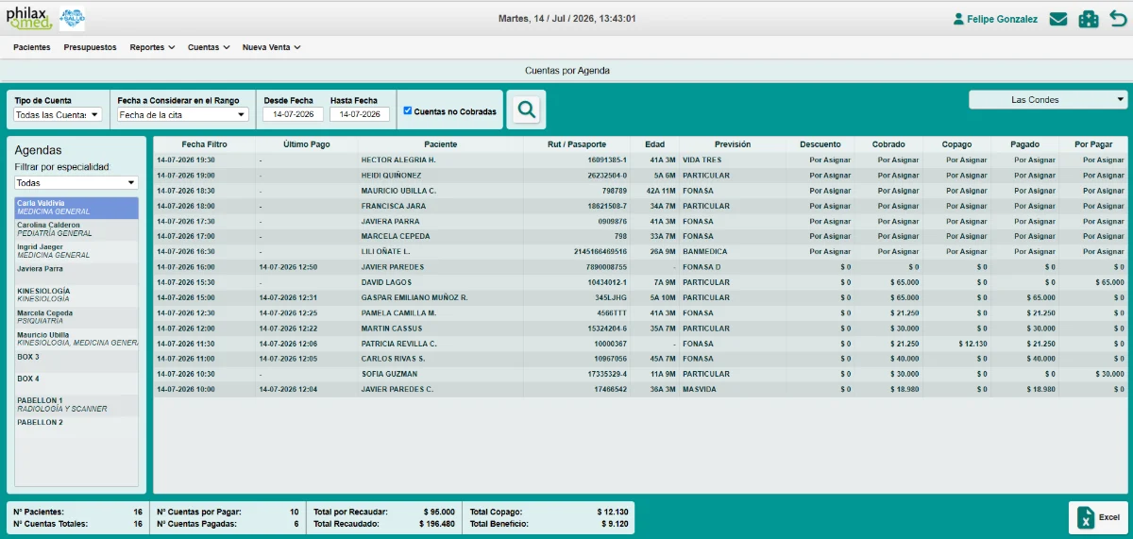Click Total Recaudado value $ 196.480
Viewport: 1133px width, 539px height.
(435, 523)
